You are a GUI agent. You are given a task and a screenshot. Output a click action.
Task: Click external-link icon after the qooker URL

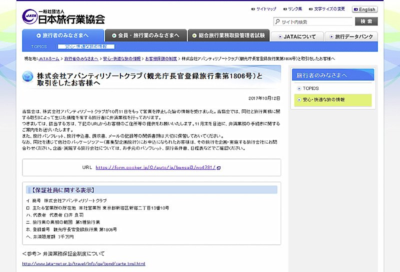pos(218,167)
